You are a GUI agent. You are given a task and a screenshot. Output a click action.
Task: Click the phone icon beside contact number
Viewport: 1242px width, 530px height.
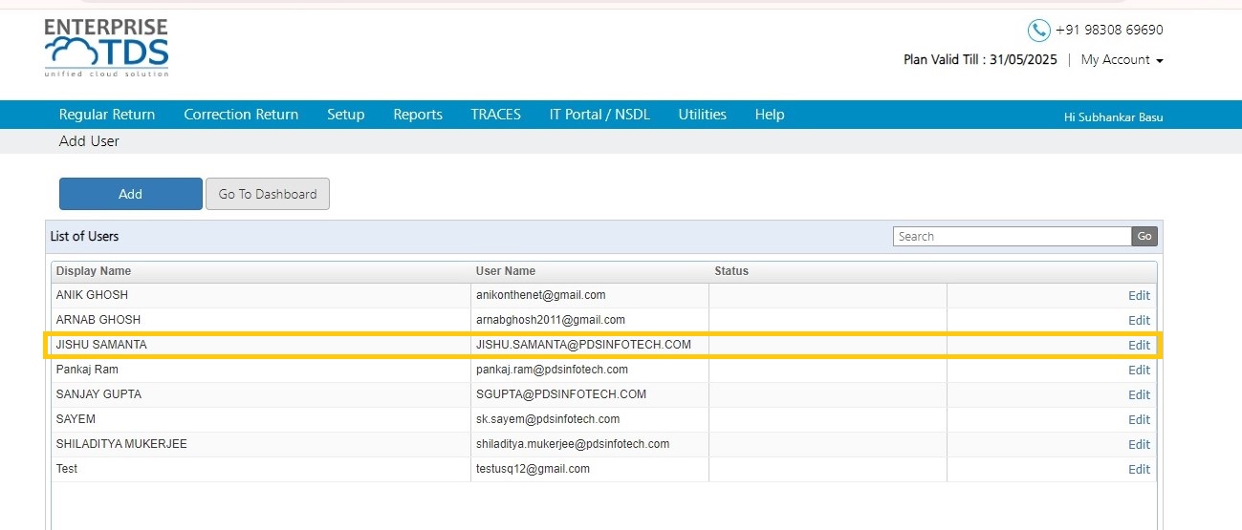point(1038,31)
